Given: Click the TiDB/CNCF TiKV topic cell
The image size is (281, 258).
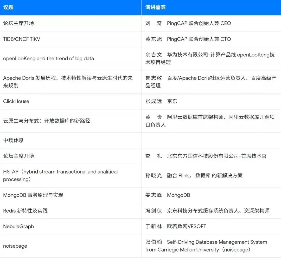Looking at the screenshot, I should pos(71,39).
